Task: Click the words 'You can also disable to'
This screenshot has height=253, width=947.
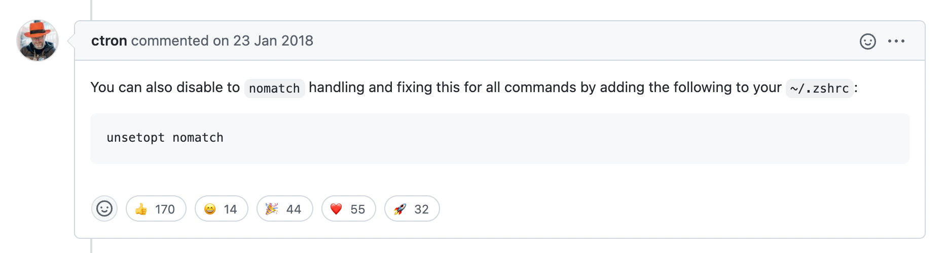Action: click(x=165, y=87)
